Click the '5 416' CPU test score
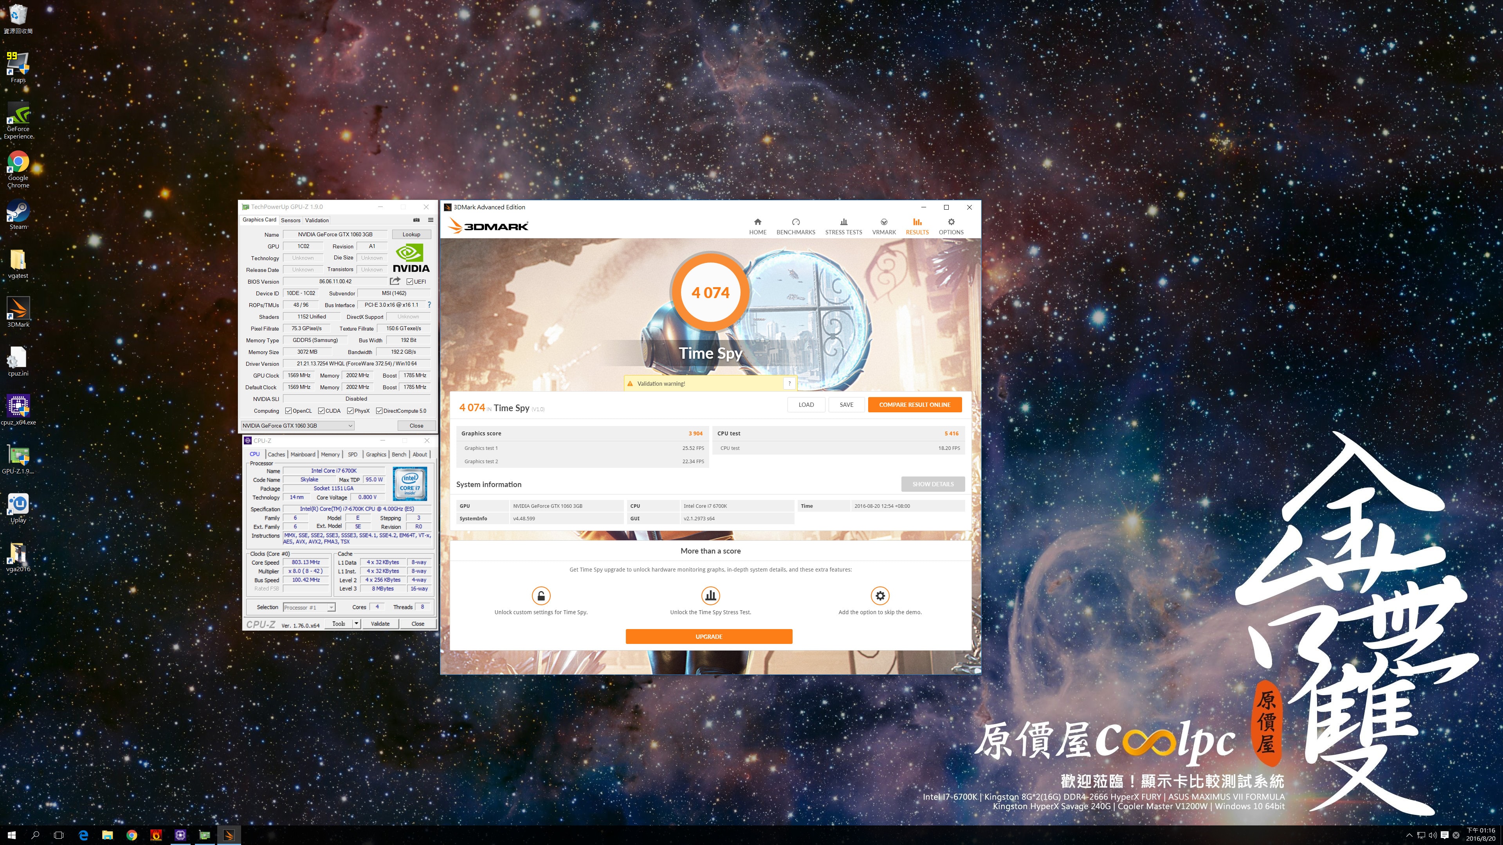Viewport: 1503px width, 845px height. pyautogui.click(x=952, y=433)
